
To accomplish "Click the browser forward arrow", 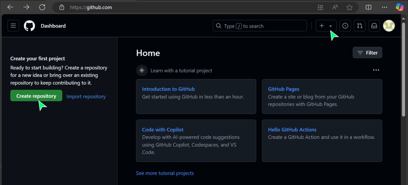I will (x=26, y=7).
